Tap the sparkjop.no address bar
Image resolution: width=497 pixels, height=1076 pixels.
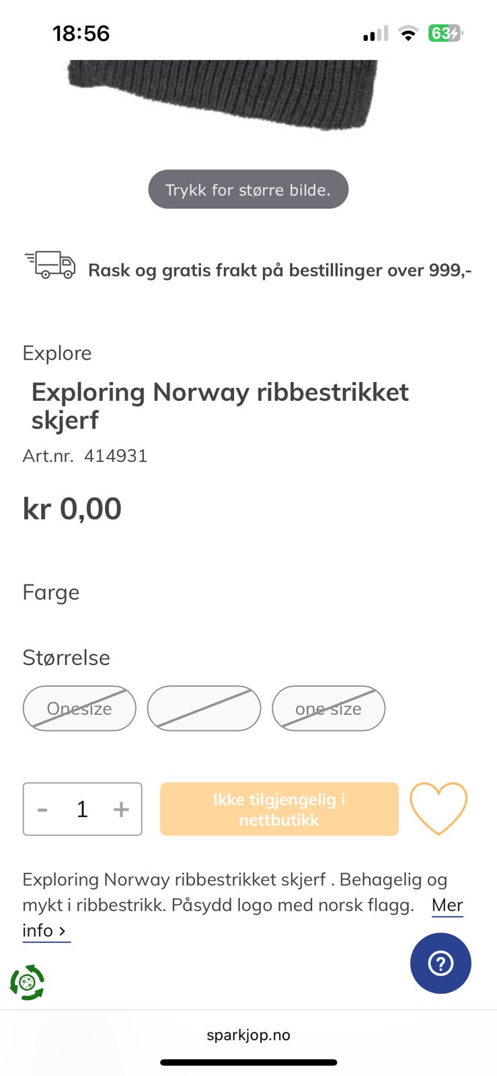(248, 1035)
